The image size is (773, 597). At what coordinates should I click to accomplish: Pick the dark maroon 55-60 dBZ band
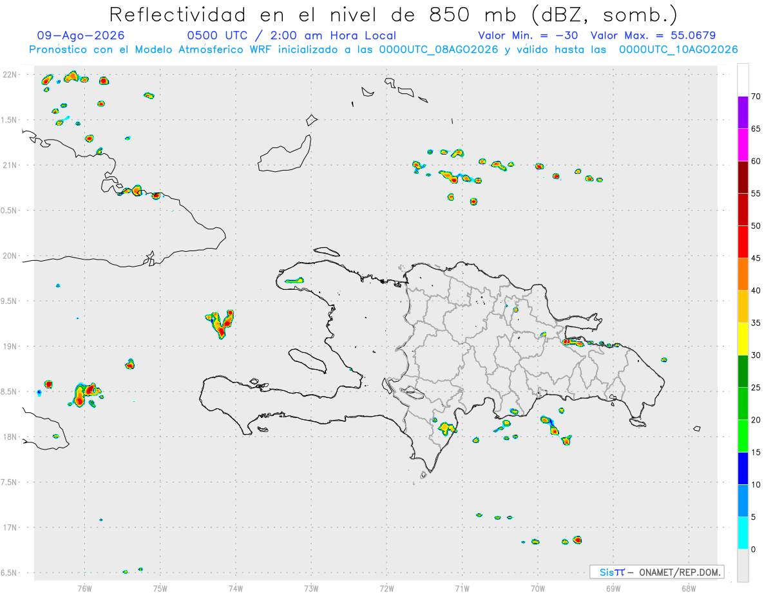743,177
